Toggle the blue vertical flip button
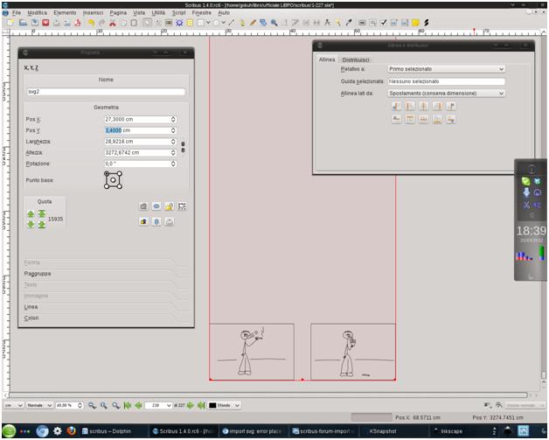 [x=156, y=221]
